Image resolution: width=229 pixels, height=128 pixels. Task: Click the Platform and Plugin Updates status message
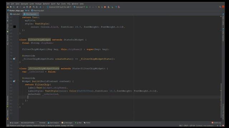coord(42,126)
